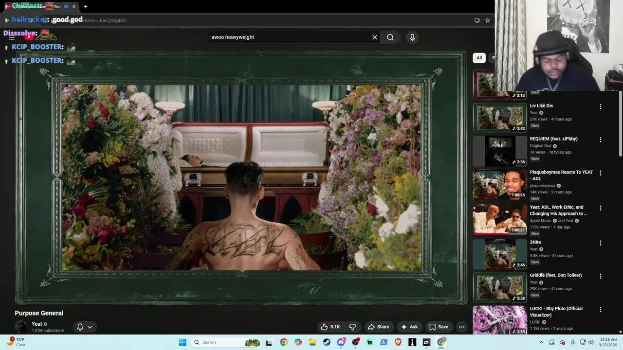Open Copilot from the taskbar
623x350 pixels.
[298, 342]
